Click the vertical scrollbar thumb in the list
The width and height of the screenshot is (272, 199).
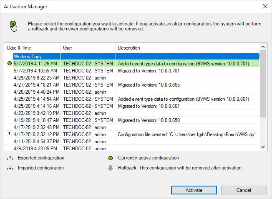[263, 84]
